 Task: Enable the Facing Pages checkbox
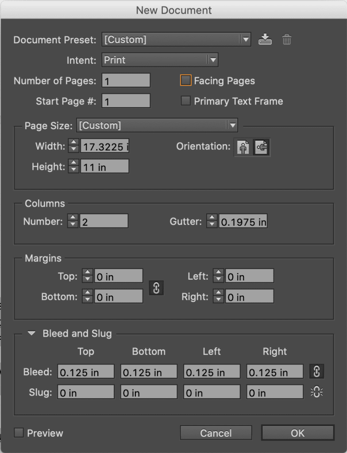(x=185, y=81)
